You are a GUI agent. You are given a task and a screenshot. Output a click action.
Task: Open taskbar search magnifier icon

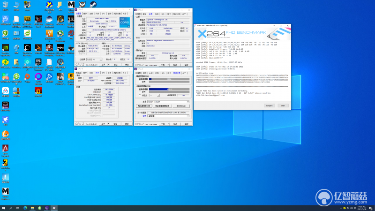pos(10,208)
